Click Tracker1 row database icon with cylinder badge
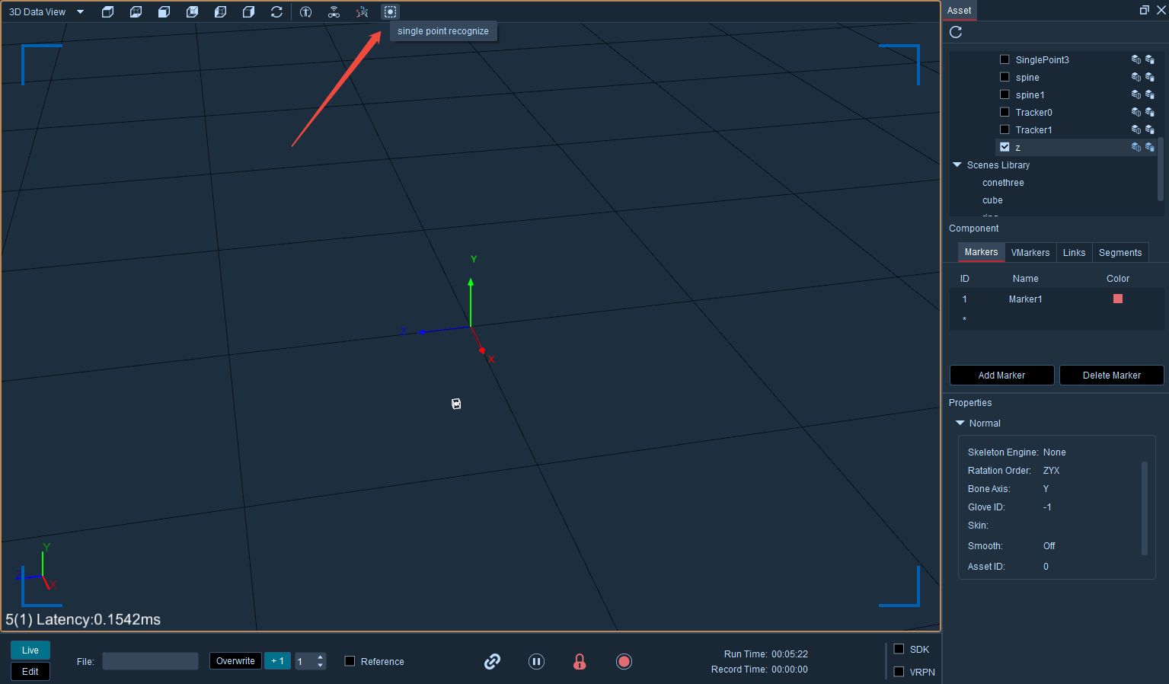Image resolution: width=1169 pixels, height=684 pixels. tap(1150, 129)
